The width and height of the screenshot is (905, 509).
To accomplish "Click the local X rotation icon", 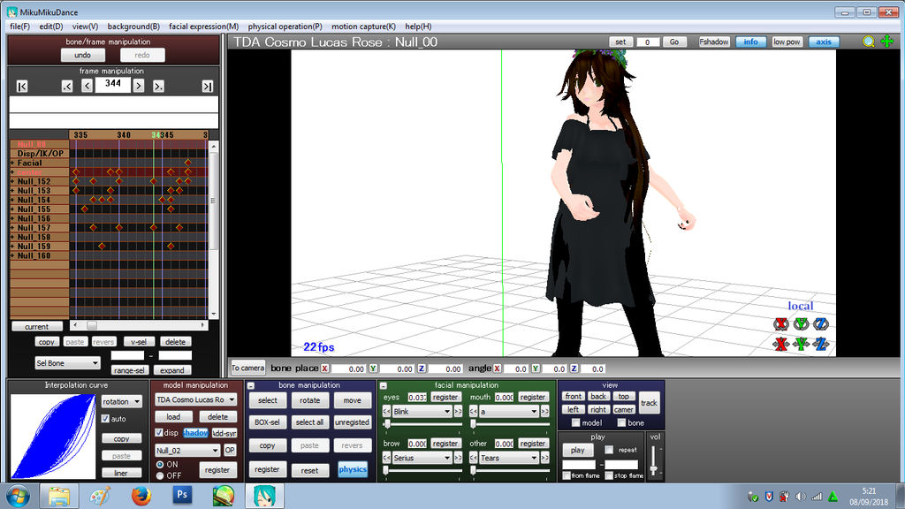I will click(781, 323).
